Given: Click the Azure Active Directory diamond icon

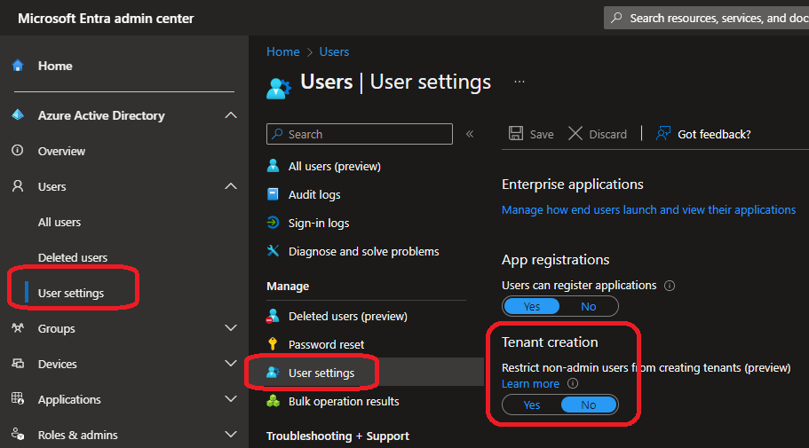Looking at the screenshot, I should 18,115.
